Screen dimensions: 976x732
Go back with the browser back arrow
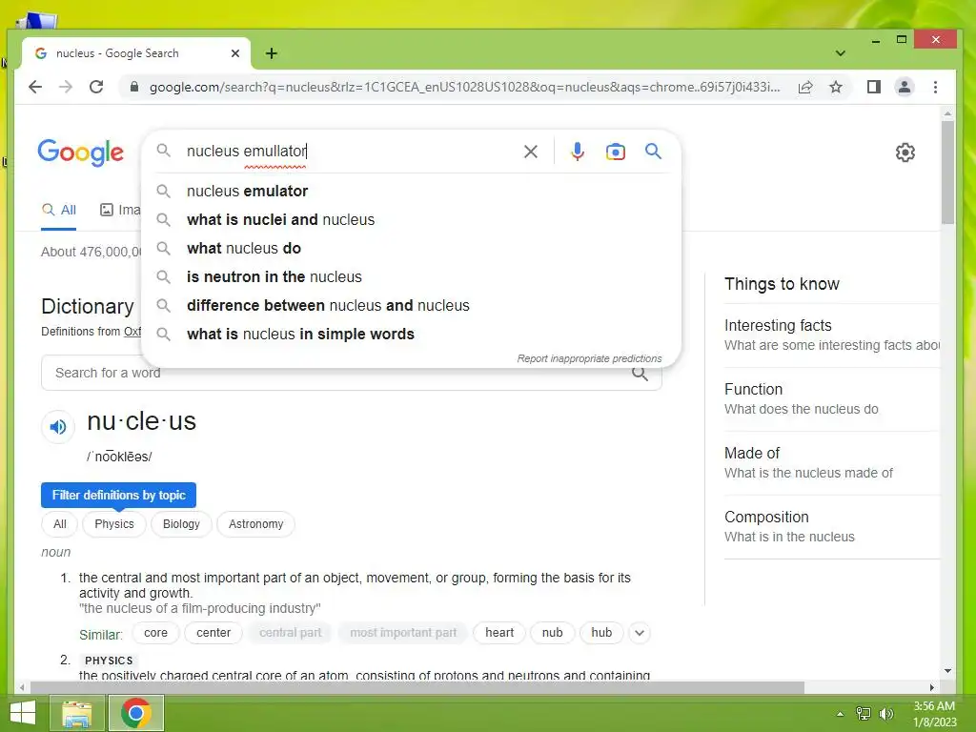(35, 87)
